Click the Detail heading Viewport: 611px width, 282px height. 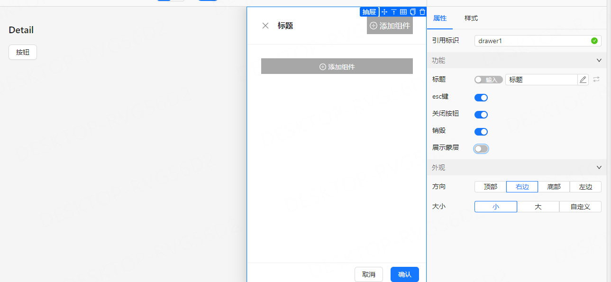tap(21, 30)
